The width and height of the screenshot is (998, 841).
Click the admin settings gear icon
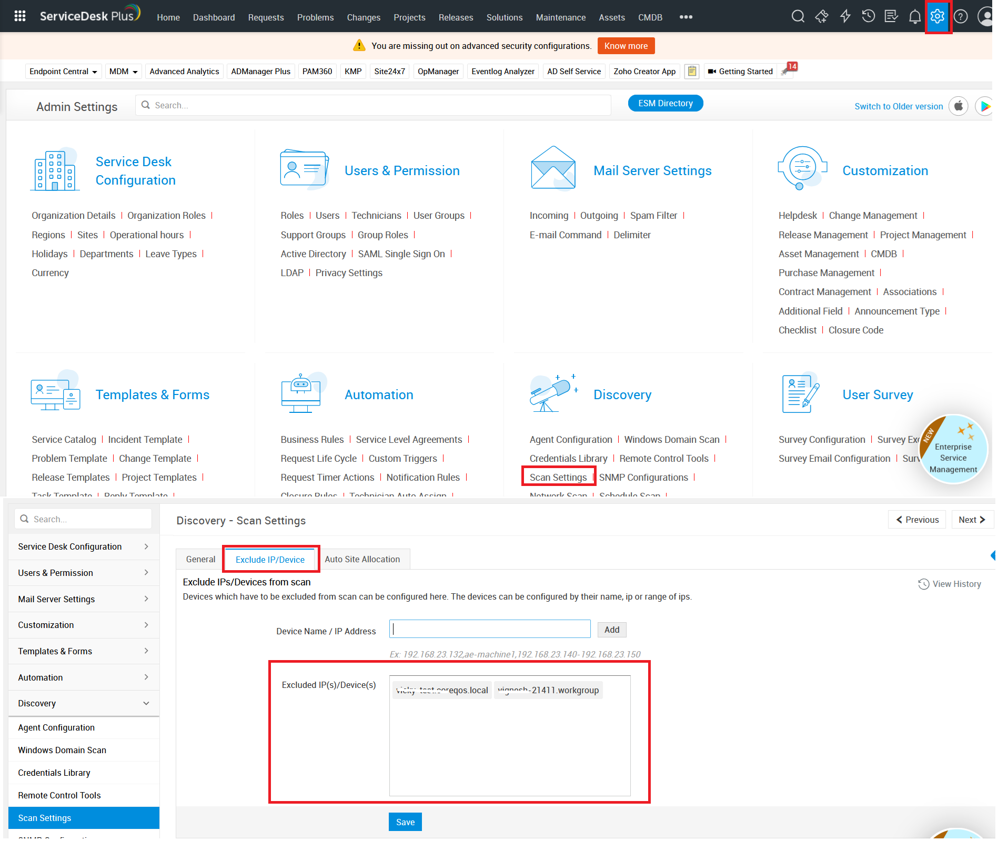(x=937, y=16)
